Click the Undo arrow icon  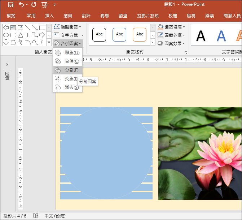point(21,4)
